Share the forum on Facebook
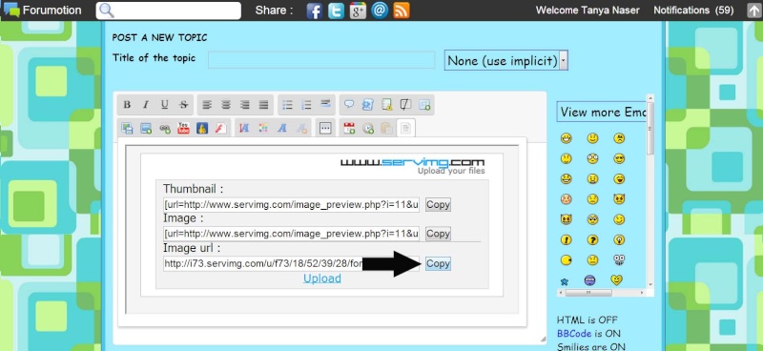763x351 pixels. [315, 10]
